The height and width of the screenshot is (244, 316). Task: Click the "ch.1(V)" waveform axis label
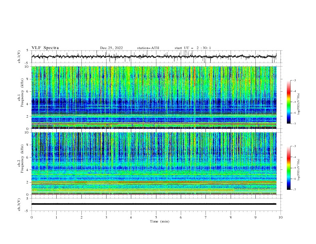tap(19, 57)
